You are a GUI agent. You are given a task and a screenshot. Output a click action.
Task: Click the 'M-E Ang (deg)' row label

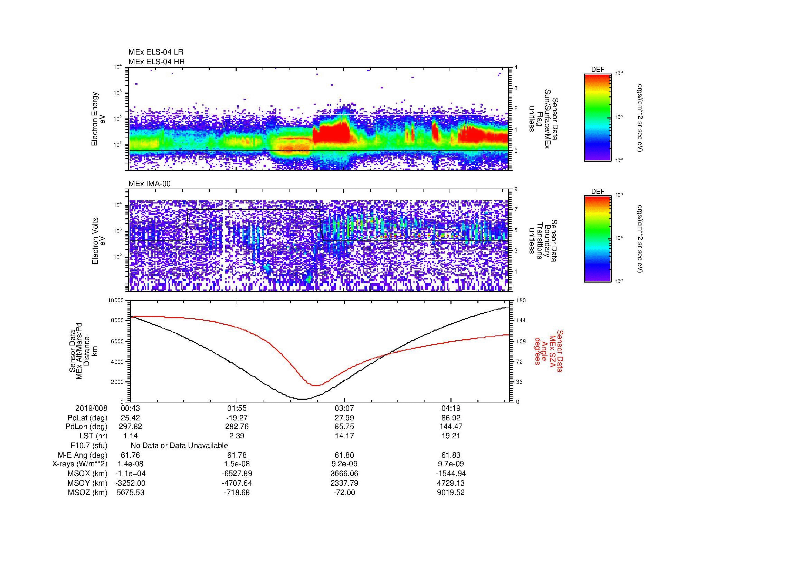pos(83,455)
